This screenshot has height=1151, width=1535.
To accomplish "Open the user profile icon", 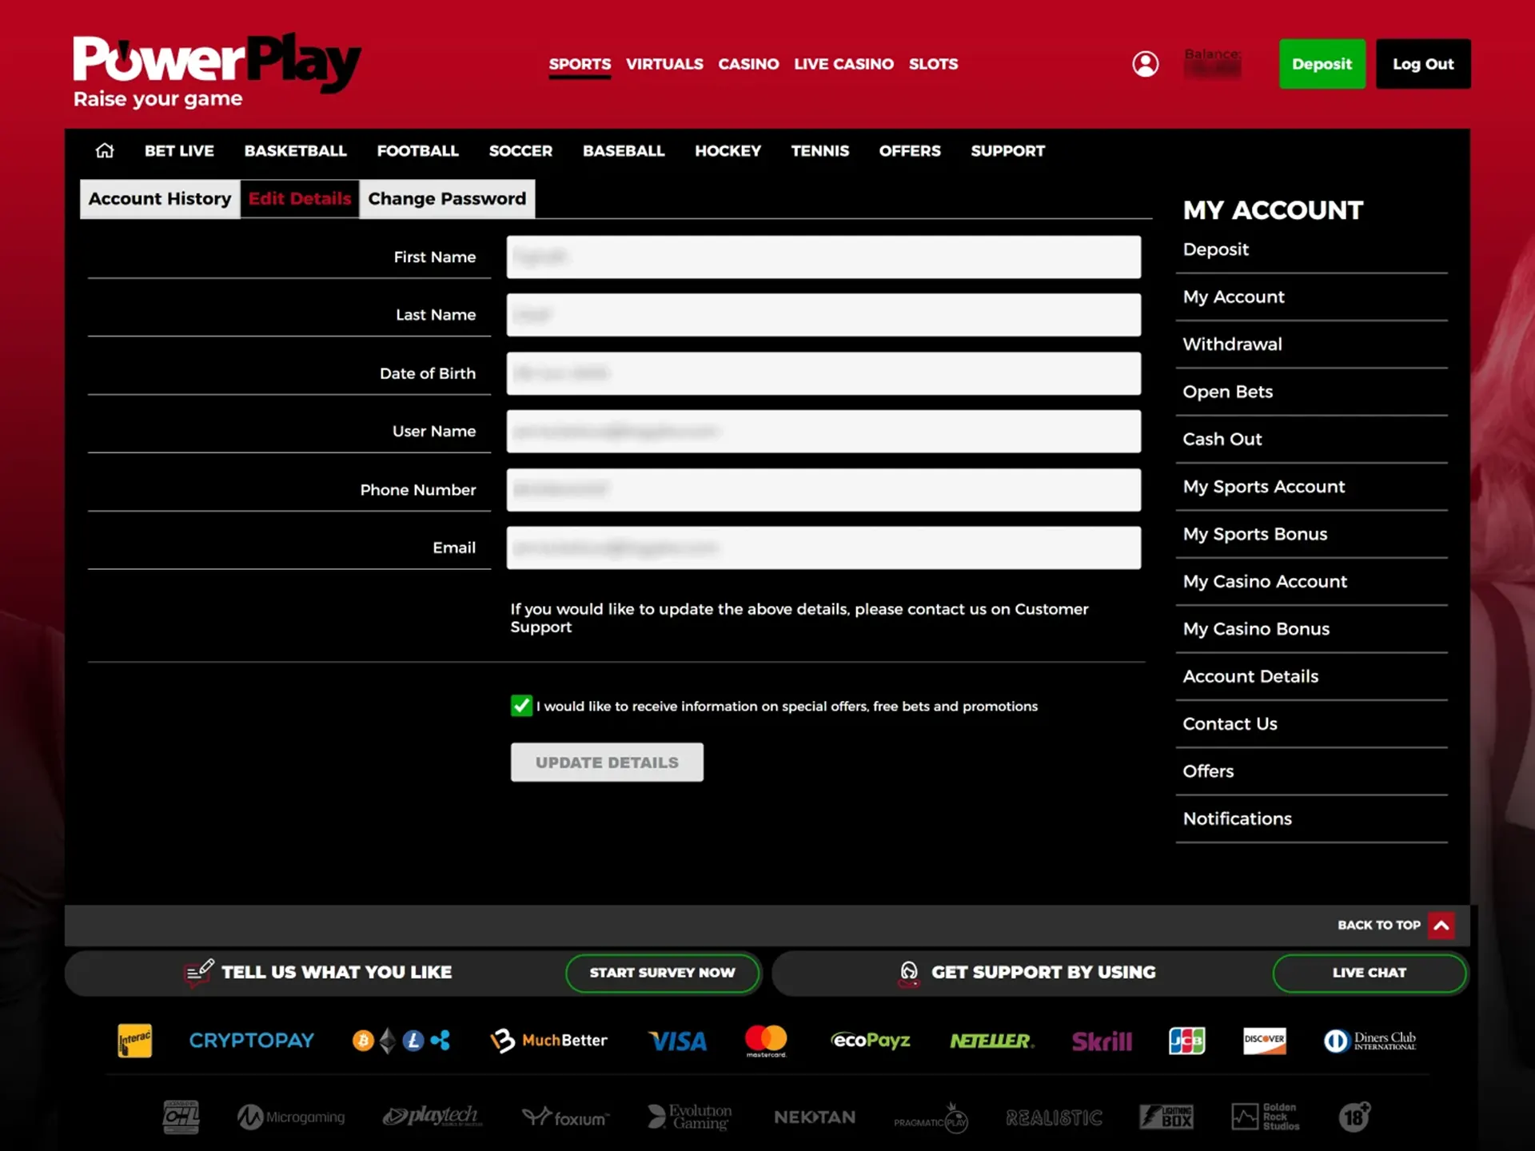I will point(1145,63).
